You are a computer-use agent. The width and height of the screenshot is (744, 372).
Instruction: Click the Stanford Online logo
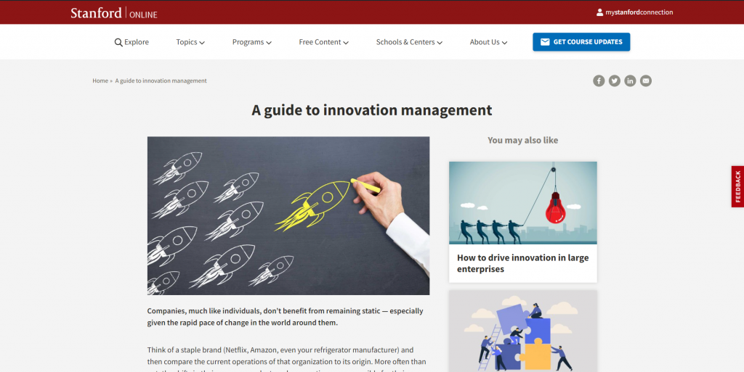point(113,13)
